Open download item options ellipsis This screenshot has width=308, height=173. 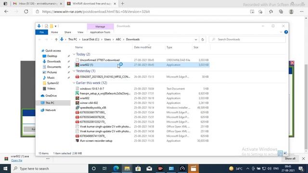48,159
